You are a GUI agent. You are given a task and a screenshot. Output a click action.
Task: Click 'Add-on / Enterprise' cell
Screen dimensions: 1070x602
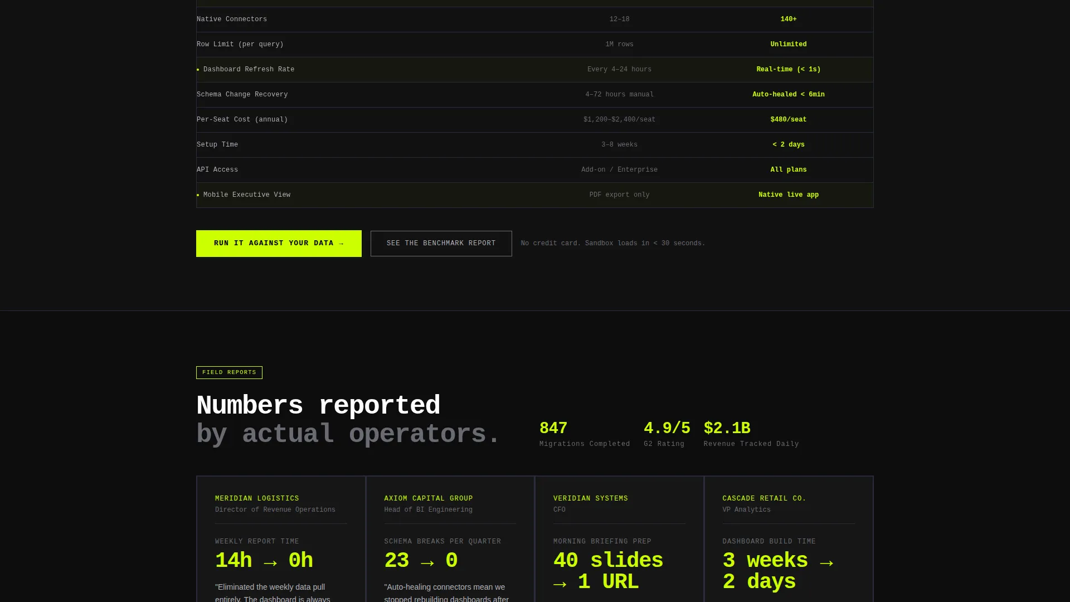coord(619,170)
